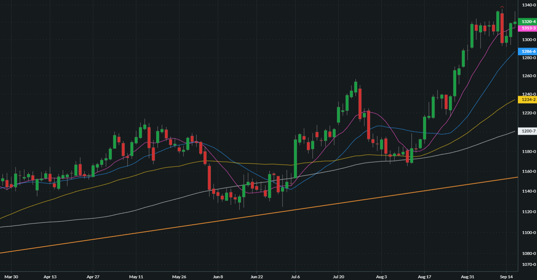The image size is (537, 280).
Task: Click the Mar 30 date label
Action: [11, 276]
